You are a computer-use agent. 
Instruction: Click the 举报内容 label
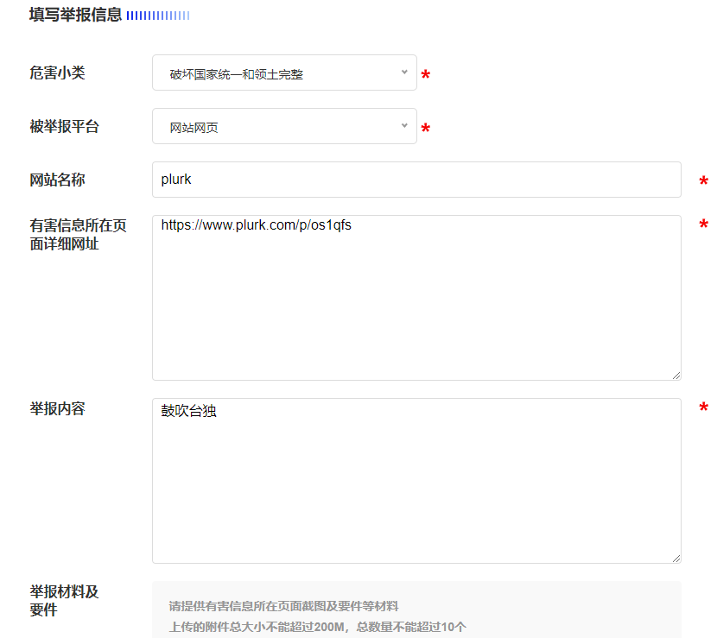(57, 408)
